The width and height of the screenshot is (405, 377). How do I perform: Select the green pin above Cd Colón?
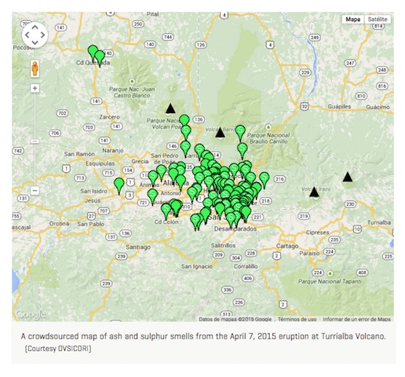[x=166, y=210]
